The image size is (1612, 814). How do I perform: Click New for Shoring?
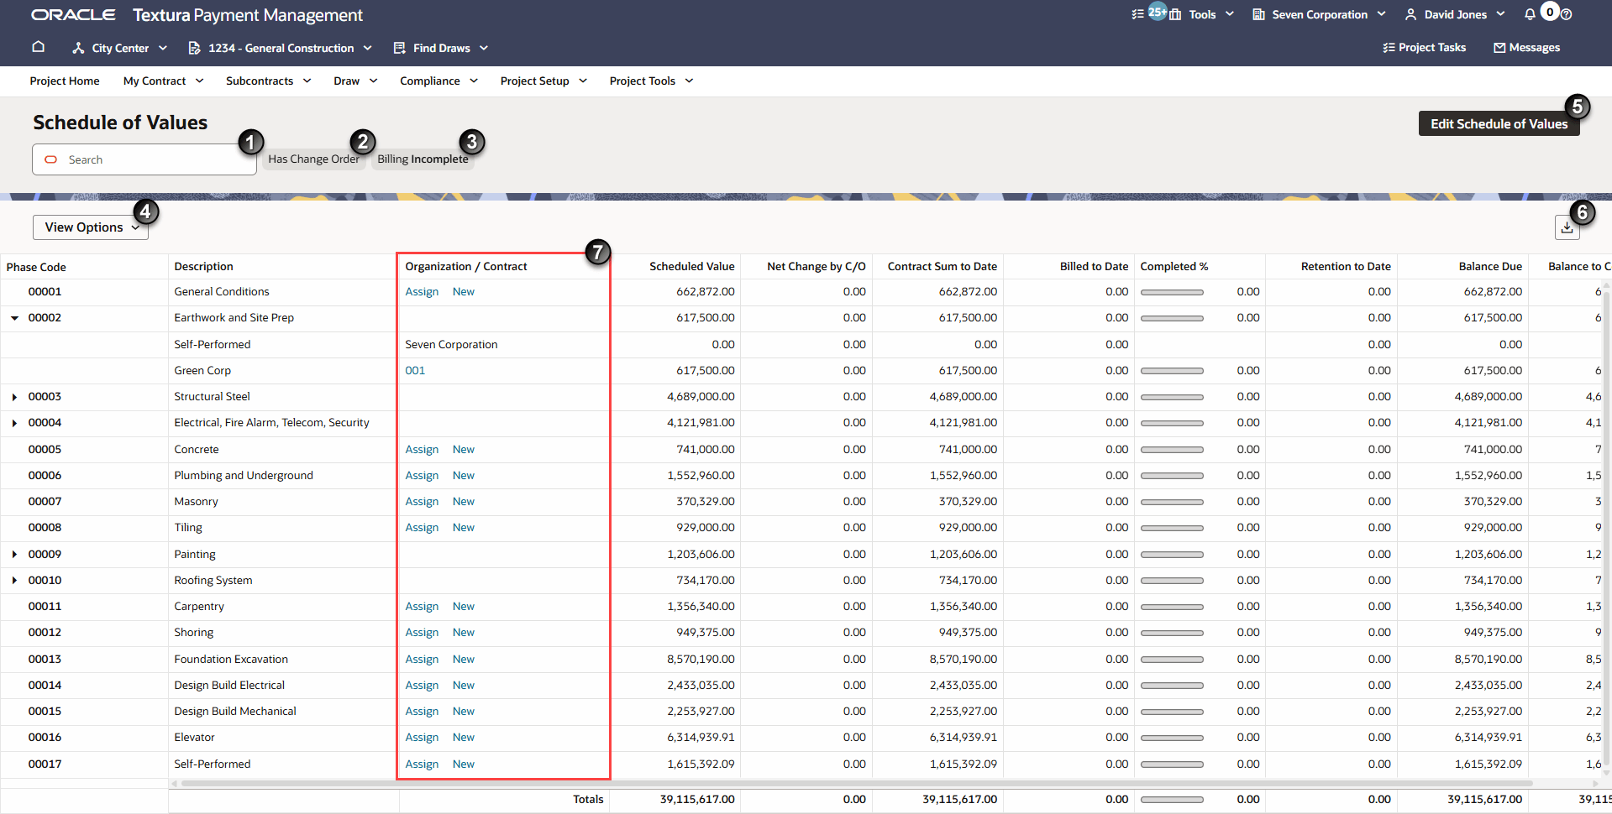click(464, 633)
